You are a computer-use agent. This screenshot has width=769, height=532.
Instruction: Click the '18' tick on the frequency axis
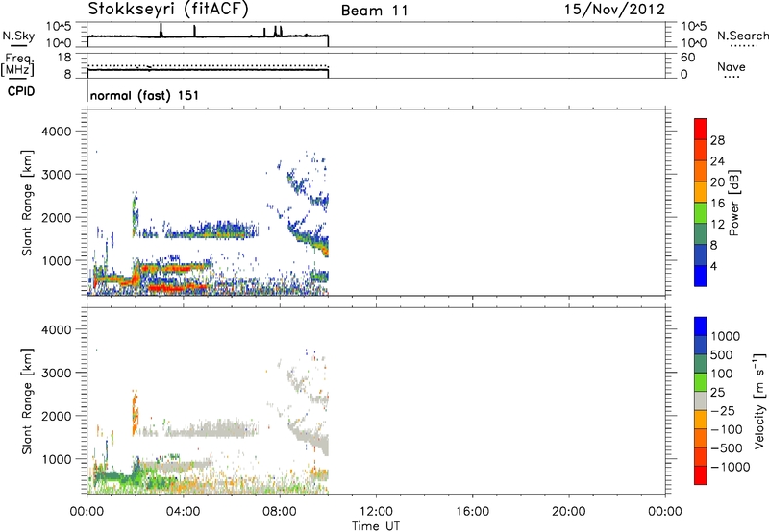tap(64, 58)
